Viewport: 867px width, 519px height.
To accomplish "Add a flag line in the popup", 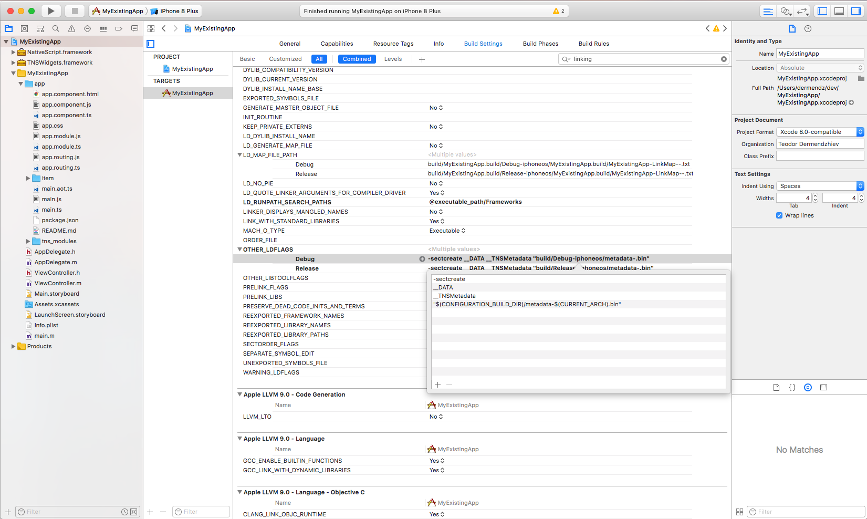I will point(437,385).
